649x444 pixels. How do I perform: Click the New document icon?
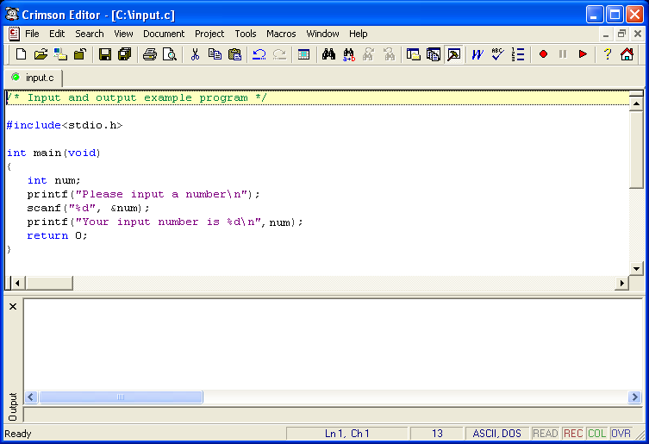pos(22,54)
